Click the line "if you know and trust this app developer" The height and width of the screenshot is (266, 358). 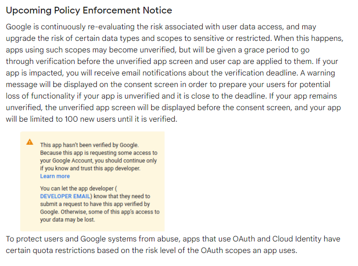pos(90,168)
